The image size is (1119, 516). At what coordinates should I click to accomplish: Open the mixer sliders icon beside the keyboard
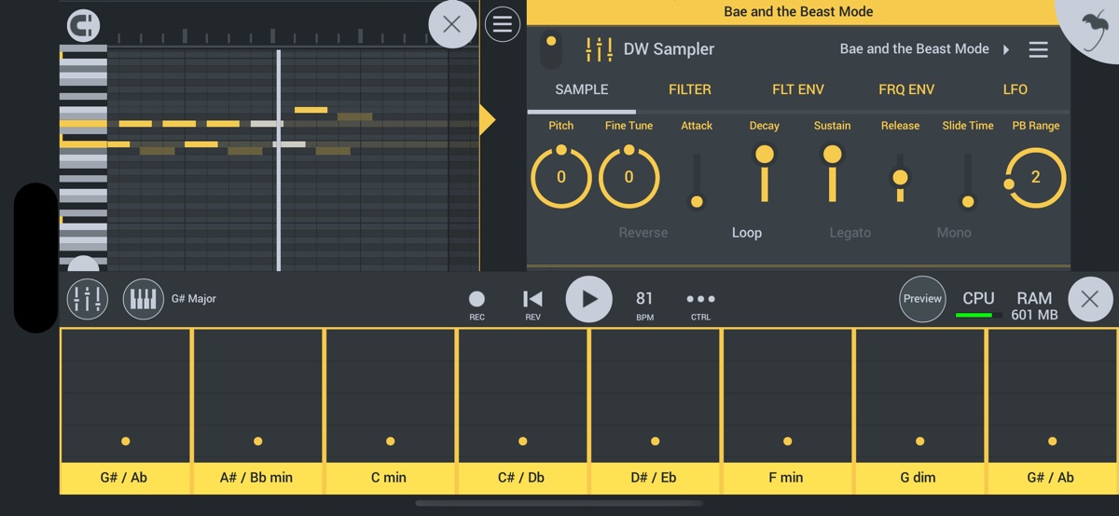[x=88, y=299]
